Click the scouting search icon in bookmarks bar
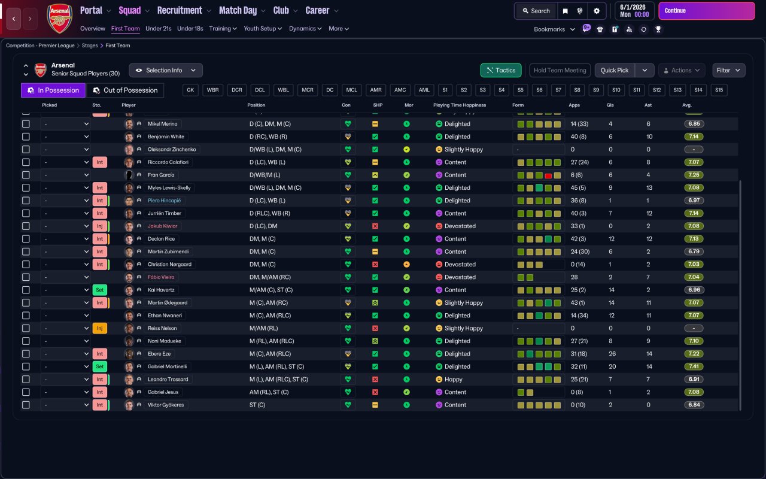The height and width of the screenshot is (479, 766). tap(629, 29)
